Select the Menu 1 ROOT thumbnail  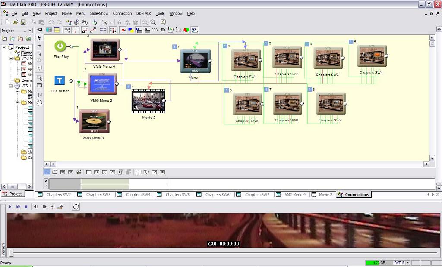coord(196,61)
